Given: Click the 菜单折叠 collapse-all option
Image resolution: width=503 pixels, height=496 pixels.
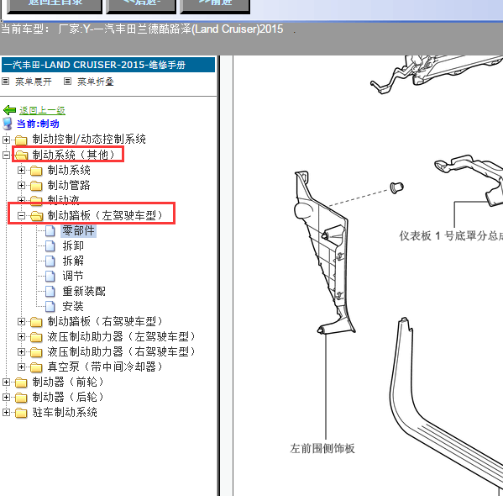Looking at the screenshot, I should point(95,82).
